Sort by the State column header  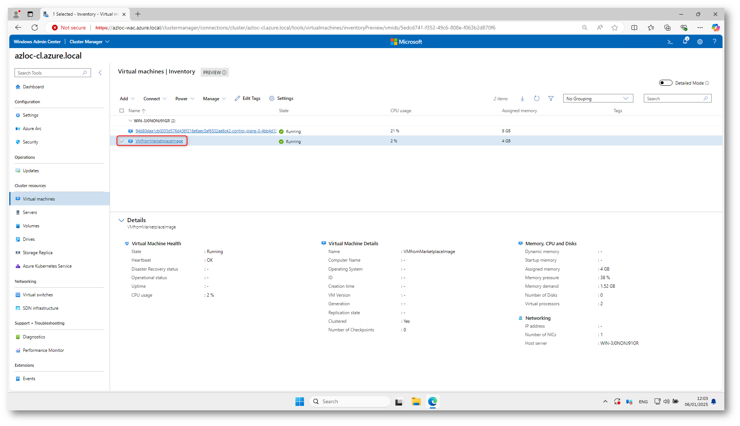coord(283,111)
